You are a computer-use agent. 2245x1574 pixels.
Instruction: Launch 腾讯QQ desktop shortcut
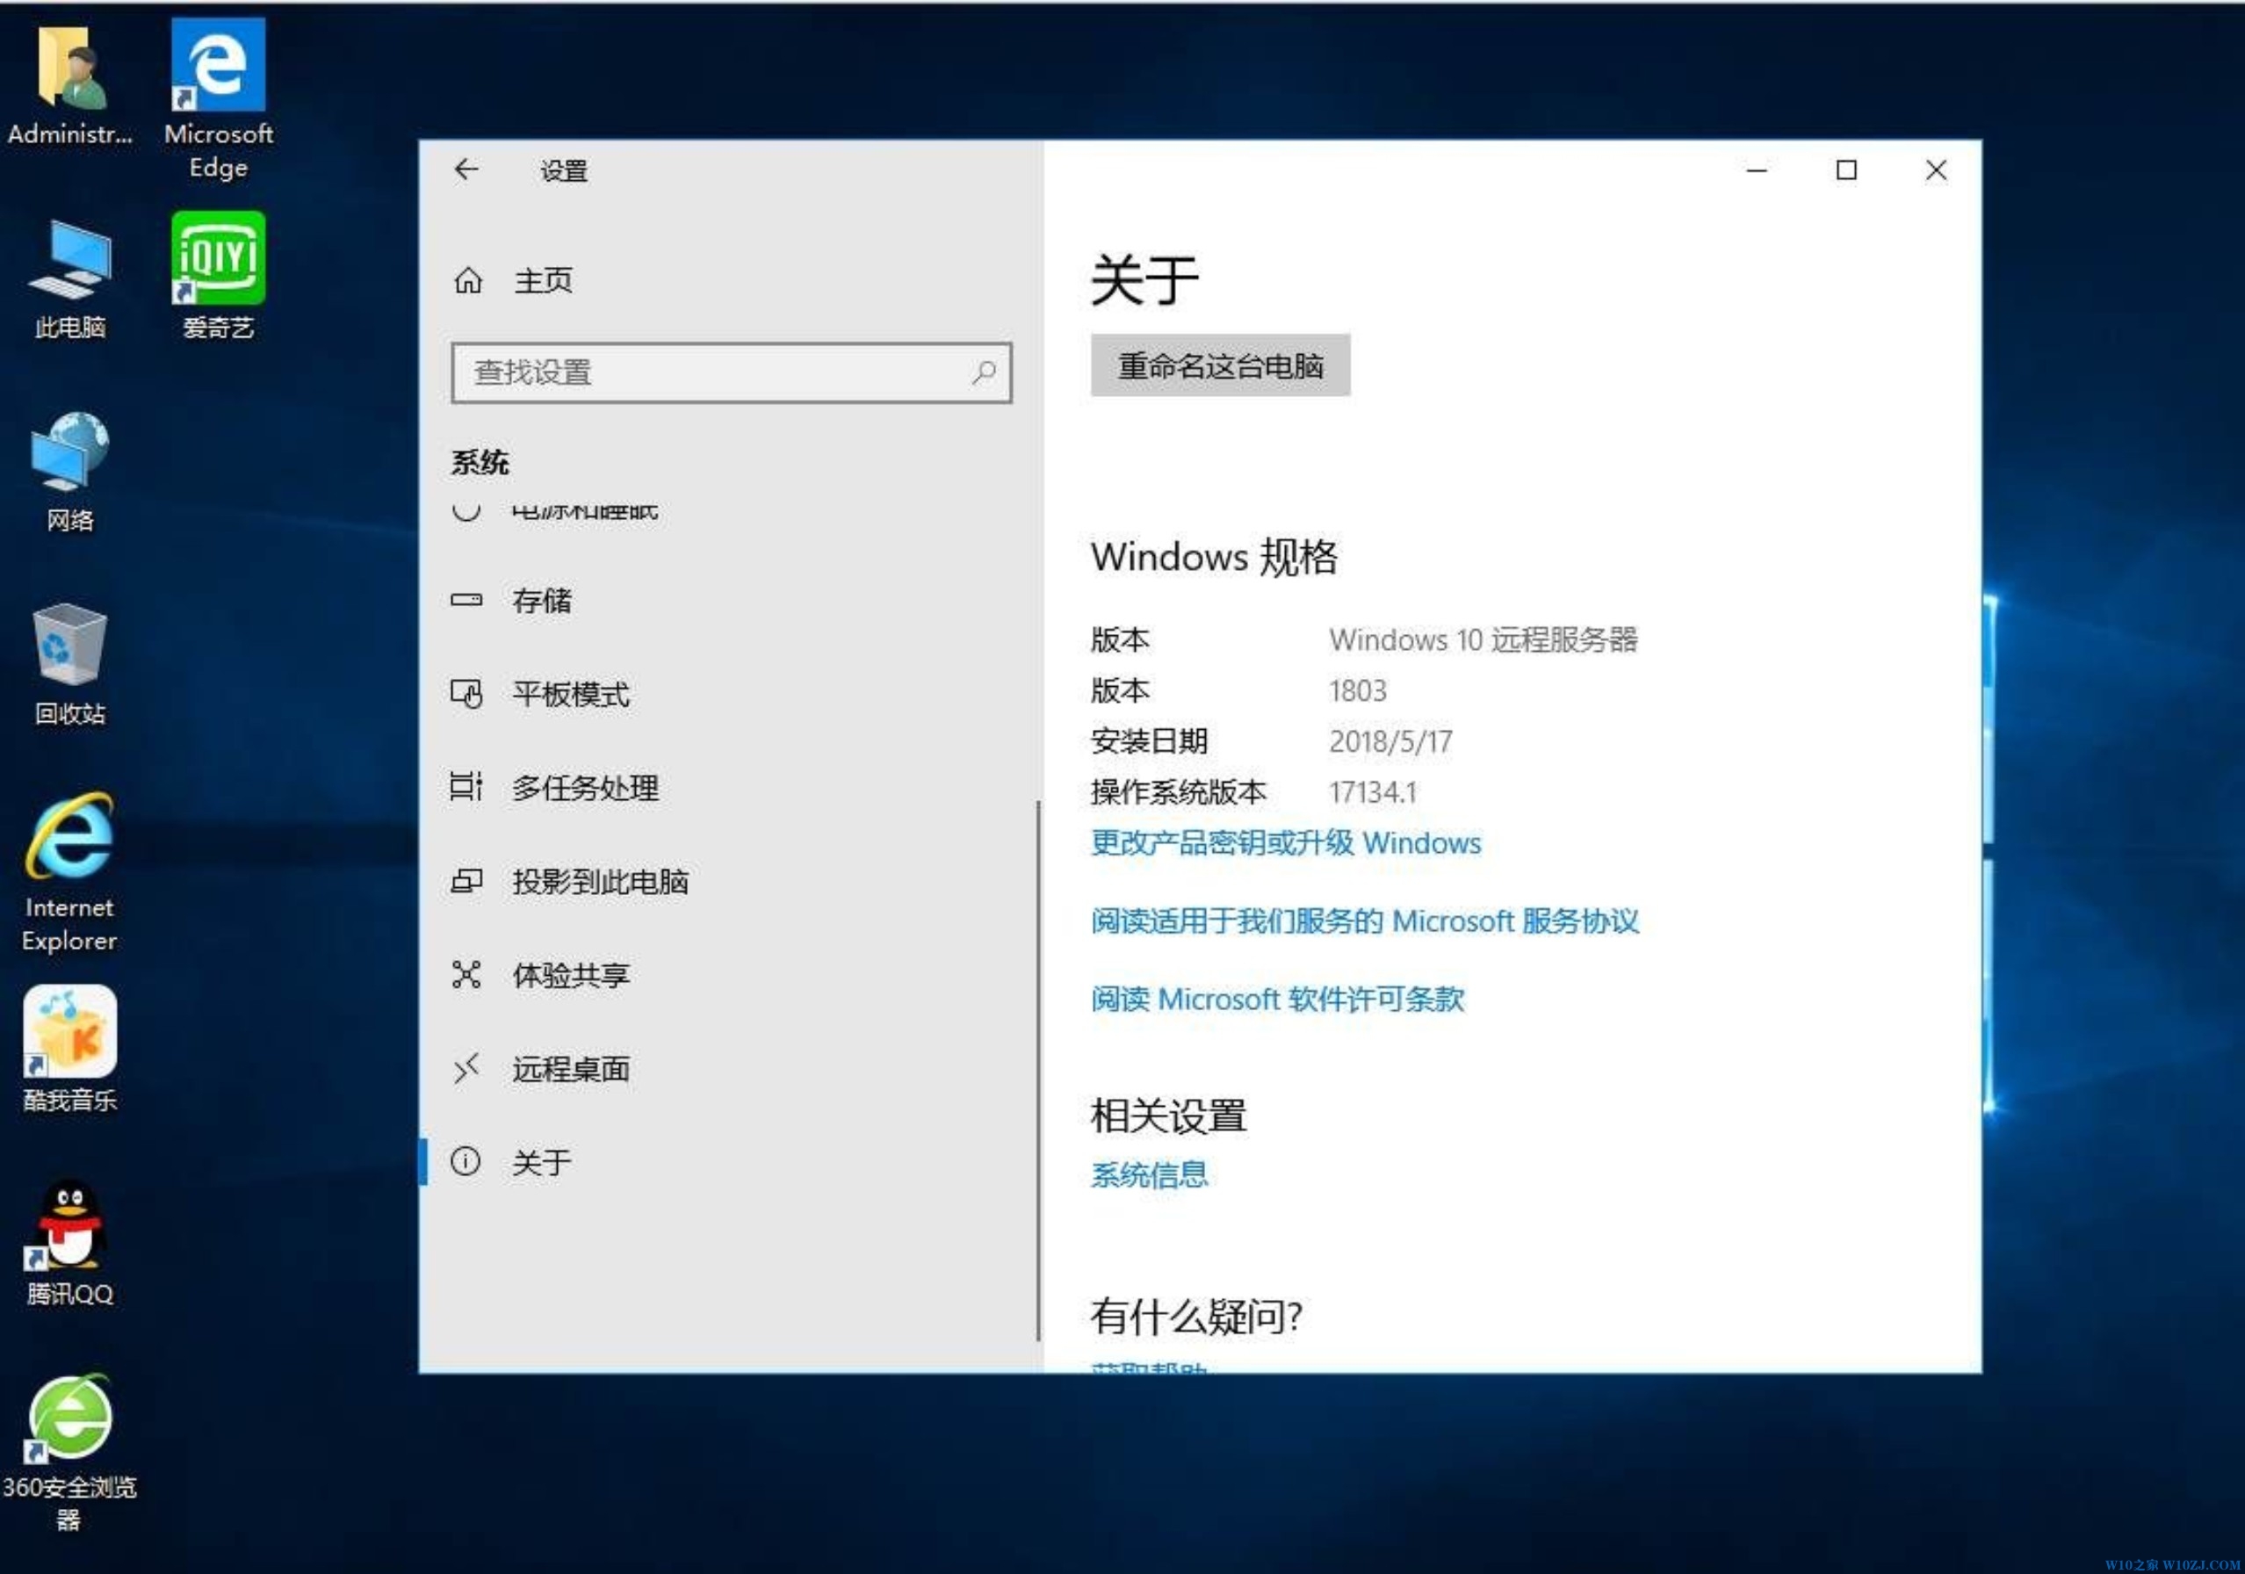pyautogui.click(x=69, y=1243)
